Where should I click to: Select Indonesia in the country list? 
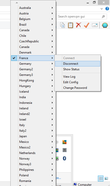click(33, 103)
